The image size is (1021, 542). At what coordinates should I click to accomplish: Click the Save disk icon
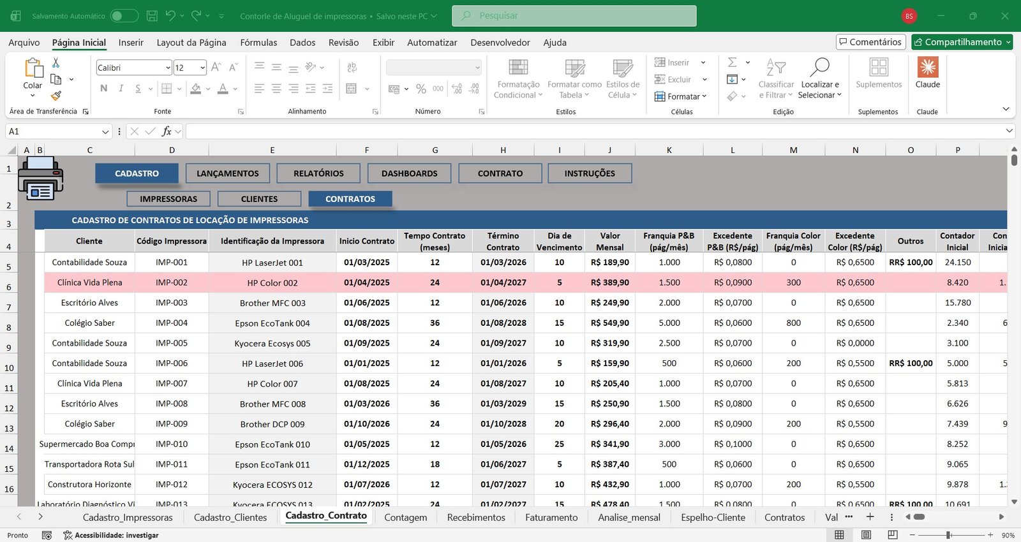coord(152,16)
